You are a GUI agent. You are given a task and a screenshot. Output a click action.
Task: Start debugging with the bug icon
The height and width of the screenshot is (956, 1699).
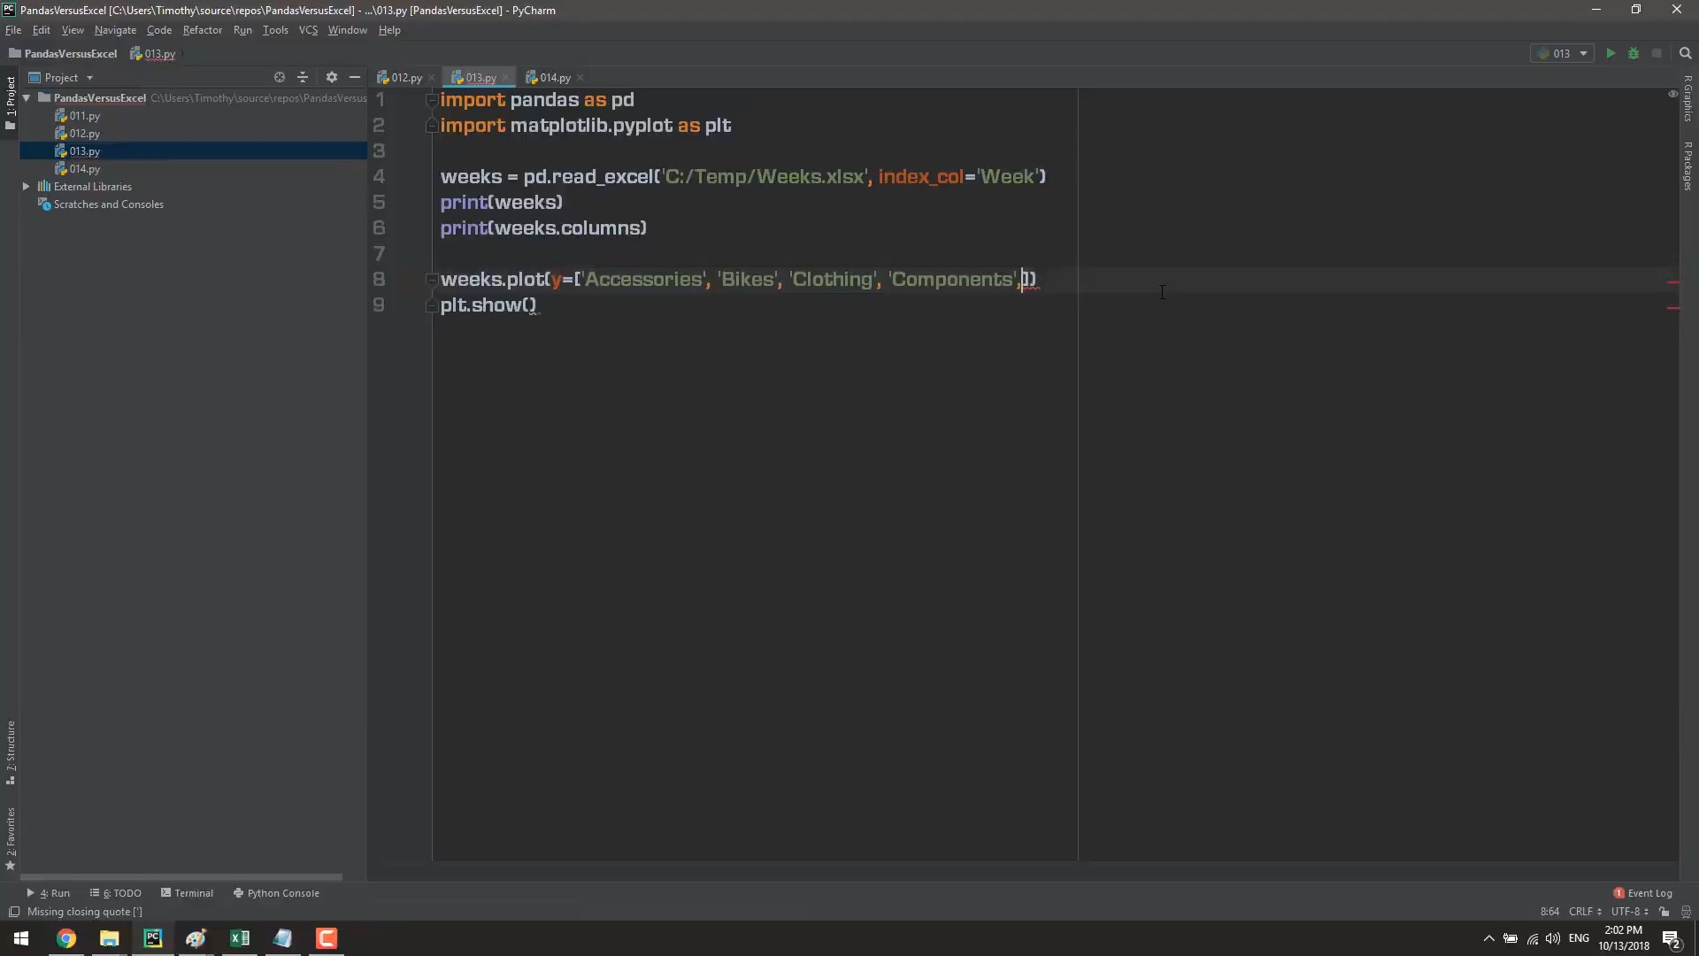1634,53
